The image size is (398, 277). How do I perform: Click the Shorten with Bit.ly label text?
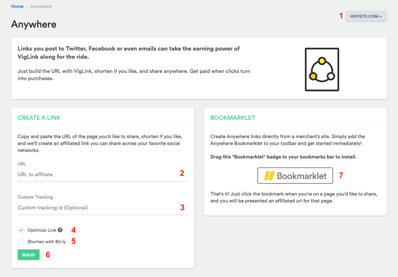point(47,242)
